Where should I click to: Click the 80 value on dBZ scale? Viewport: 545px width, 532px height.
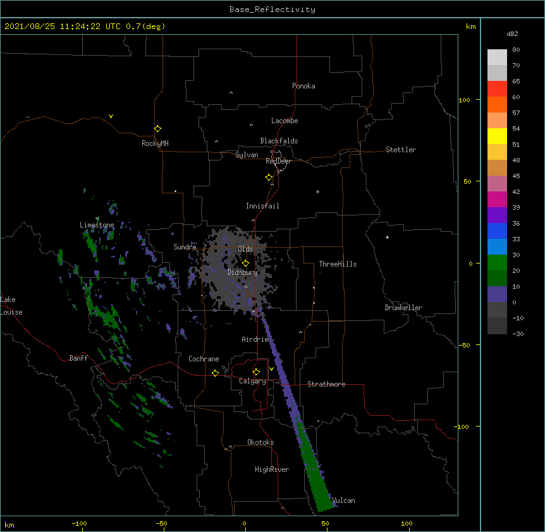coord(516,50)
